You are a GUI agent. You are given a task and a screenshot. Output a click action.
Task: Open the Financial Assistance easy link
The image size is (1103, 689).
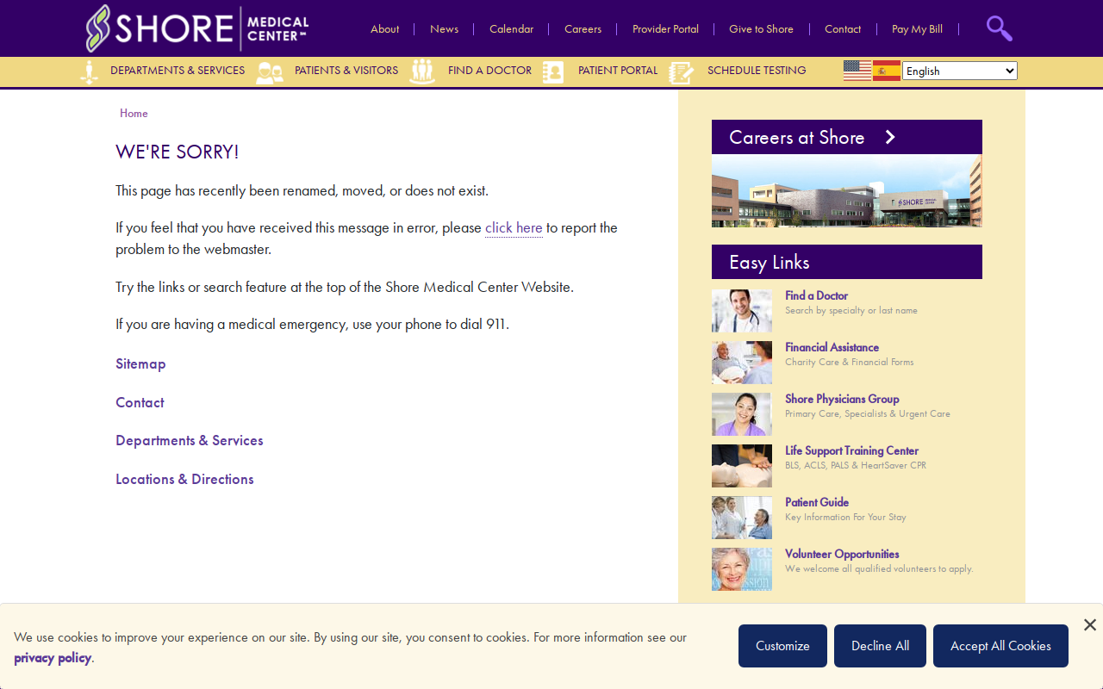[x=832, y=347]
